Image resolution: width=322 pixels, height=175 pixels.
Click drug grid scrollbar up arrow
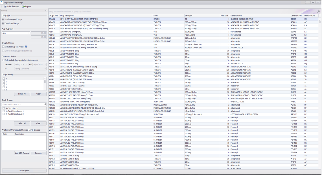[x=320, y=19]
